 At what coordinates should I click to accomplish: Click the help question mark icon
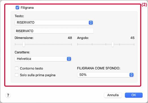click(8, 95)
